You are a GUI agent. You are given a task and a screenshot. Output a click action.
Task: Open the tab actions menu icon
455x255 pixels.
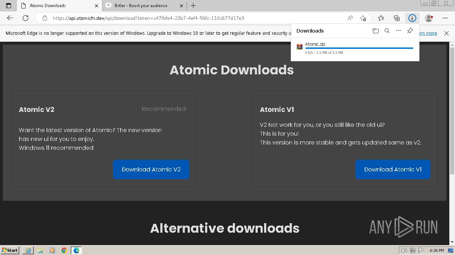tap(9, 6)
